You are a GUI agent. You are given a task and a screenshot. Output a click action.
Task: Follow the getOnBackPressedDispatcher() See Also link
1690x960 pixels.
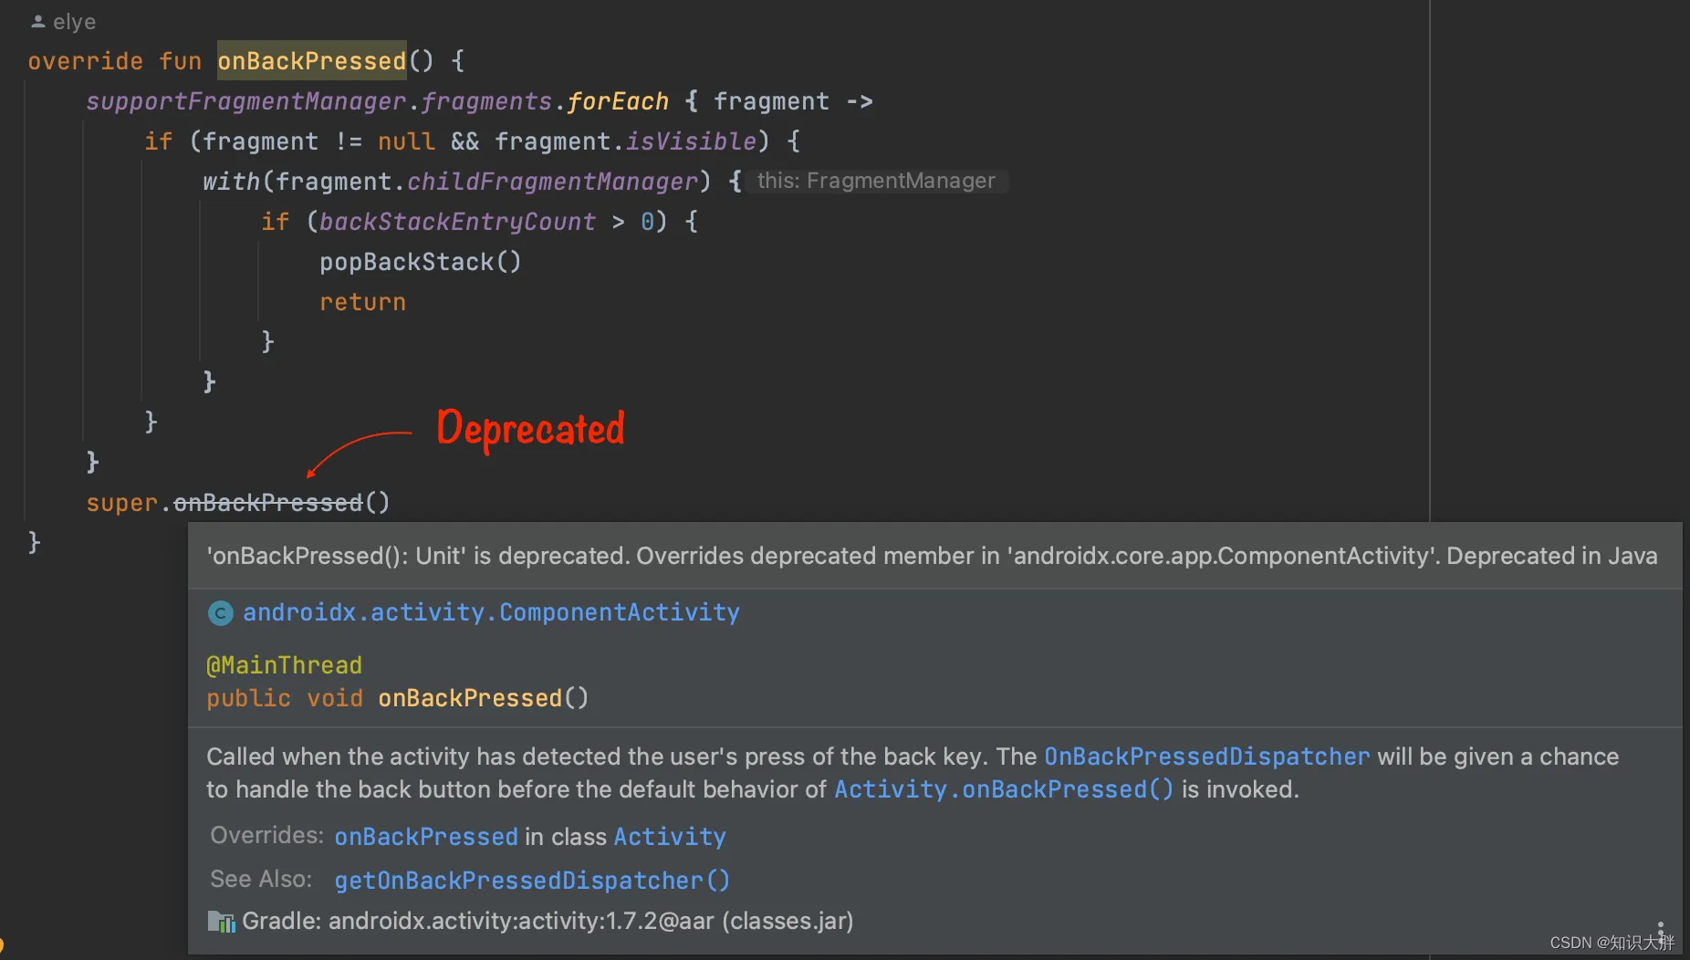pyautogui.click(x=531, y=880)
